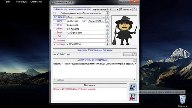This screenshot has height=108, width=192.
Task: Click the Отмечайка app icon in title bar
Action: tap(52, 2)
